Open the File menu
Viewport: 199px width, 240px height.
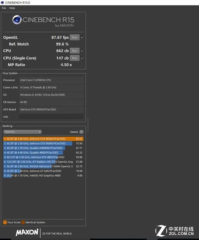pyautogui.click(x=4, y=8)
